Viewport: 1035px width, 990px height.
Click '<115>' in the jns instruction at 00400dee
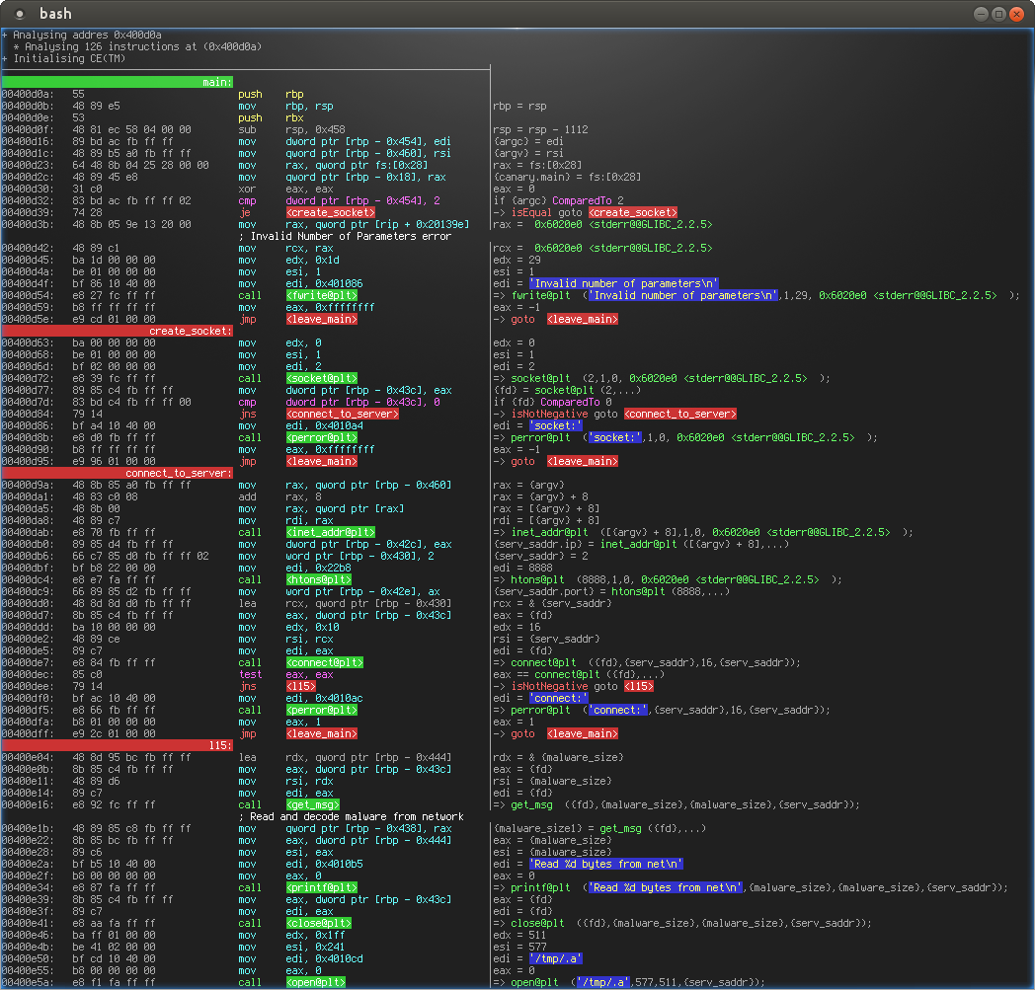[x=301, y=687]
